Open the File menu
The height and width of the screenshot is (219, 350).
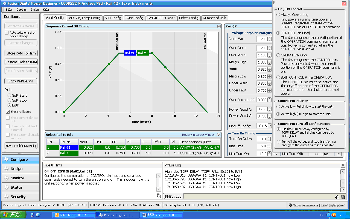(9, 10)
